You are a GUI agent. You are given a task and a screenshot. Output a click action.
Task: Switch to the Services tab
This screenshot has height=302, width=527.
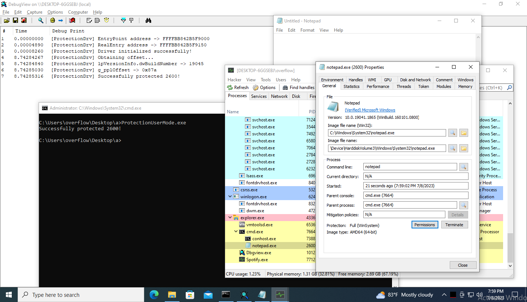259,96
